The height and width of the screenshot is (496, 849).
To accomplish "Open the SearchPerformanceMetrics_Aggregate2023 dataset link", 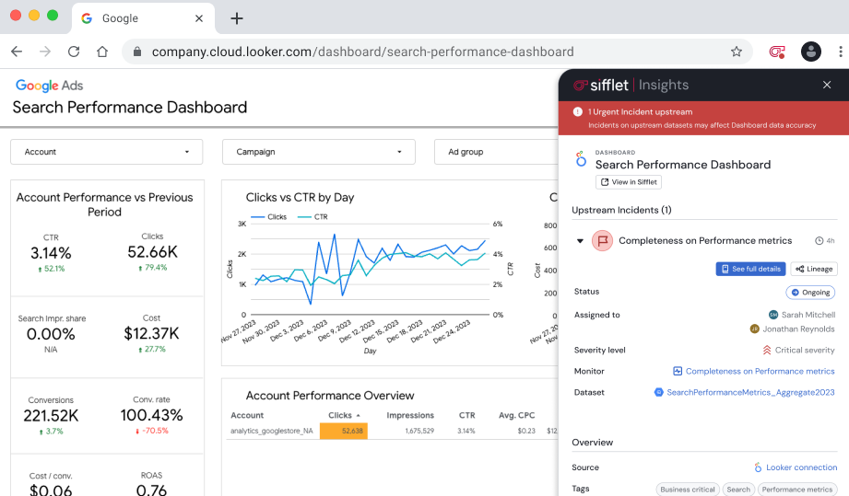I will pyautogui.click(x=749, y=392).
